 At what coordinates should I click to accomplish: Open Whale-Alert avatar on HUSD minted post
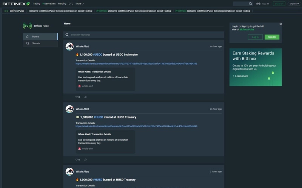(x=69, y=109)
